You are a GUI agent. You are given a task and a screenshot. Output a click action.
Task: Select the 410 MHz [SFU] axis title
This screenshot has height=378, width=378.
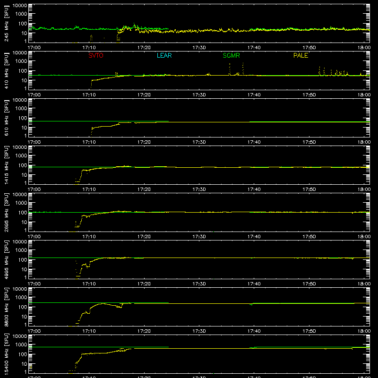click(6, 70)
